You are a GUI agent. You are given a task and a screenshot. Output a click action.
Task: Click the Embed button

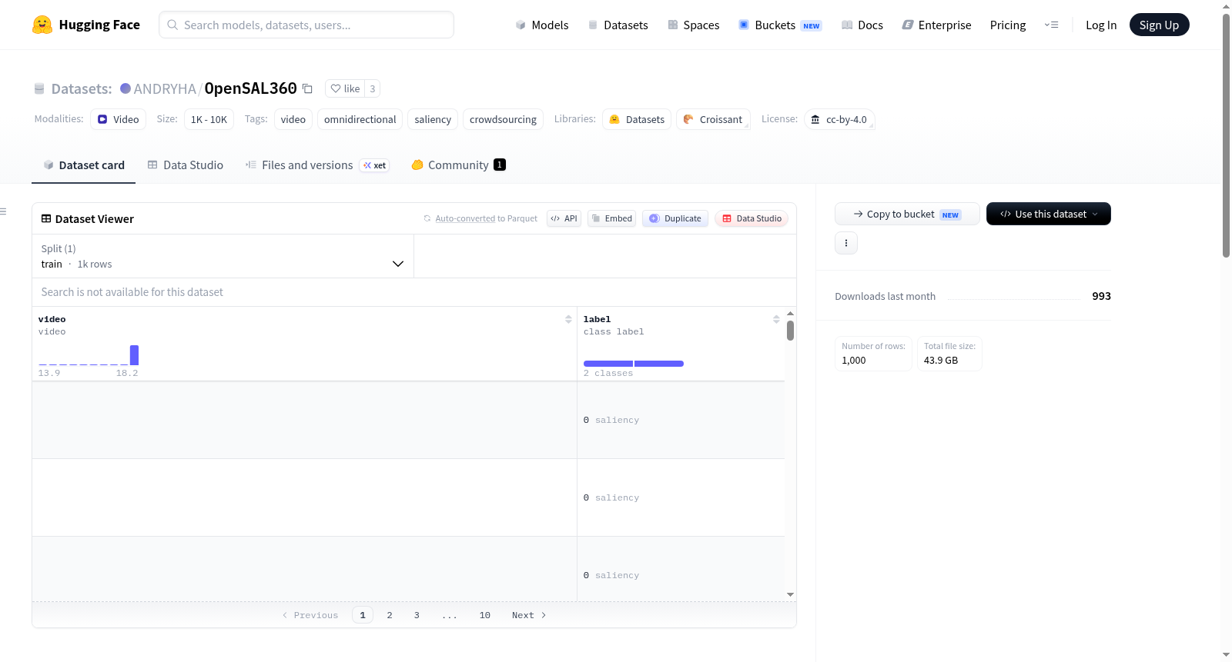[x=611, y=218]
